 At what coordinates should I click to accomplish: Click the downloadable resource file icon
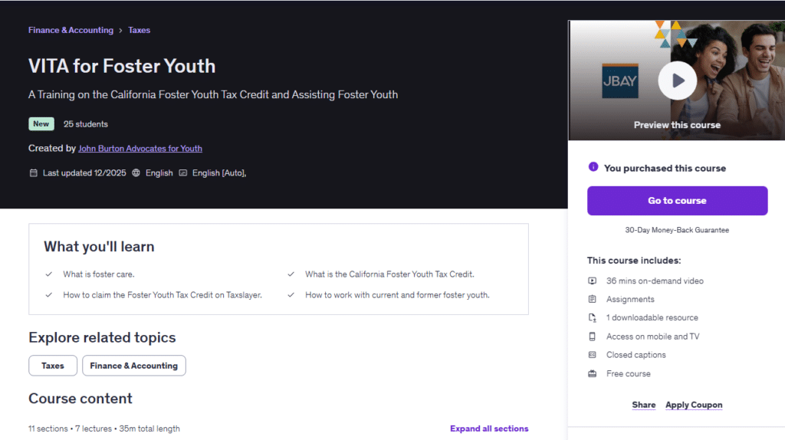[x=592, y=317]
